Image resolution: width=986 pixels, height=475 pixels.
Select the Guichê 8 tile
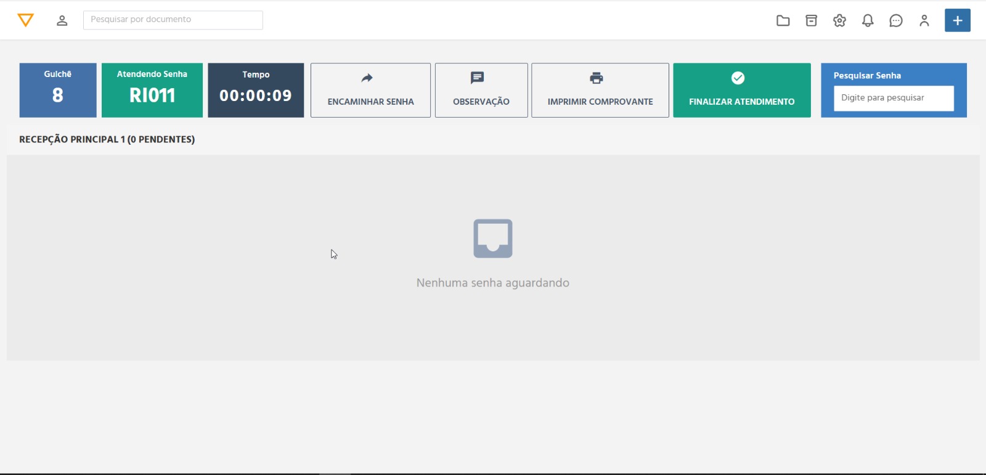pos(58,90)
